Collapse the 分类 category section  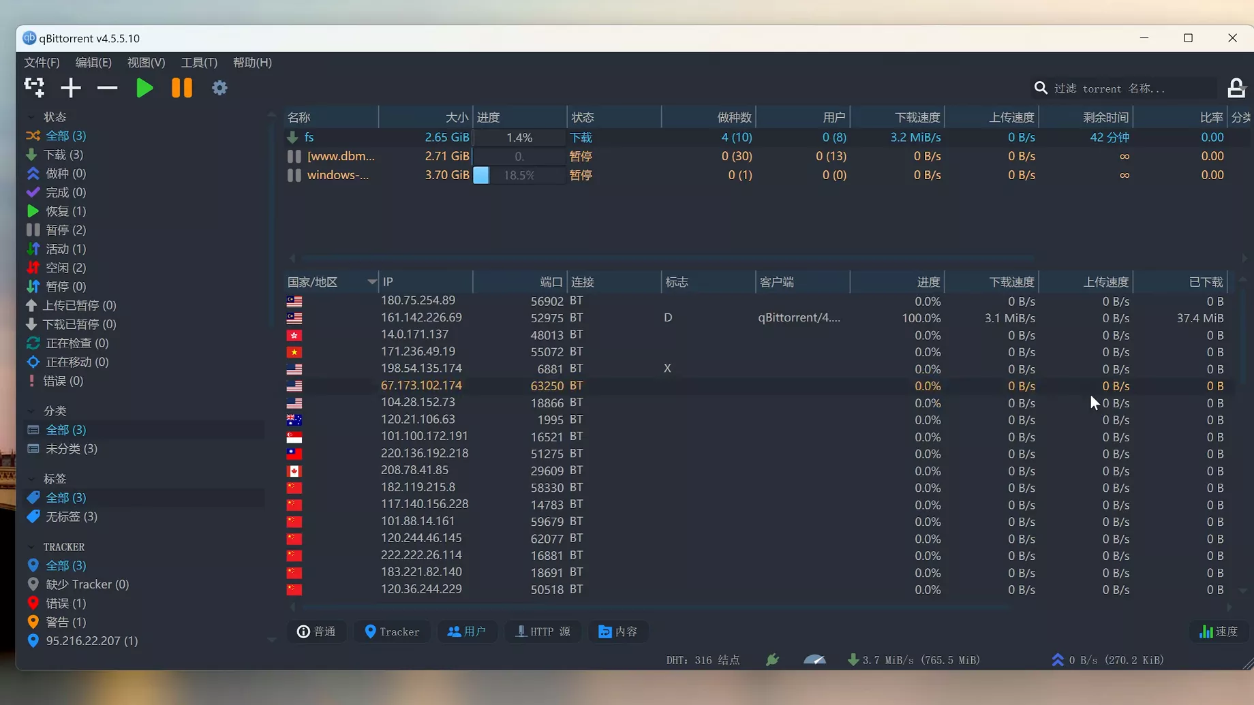31,411
